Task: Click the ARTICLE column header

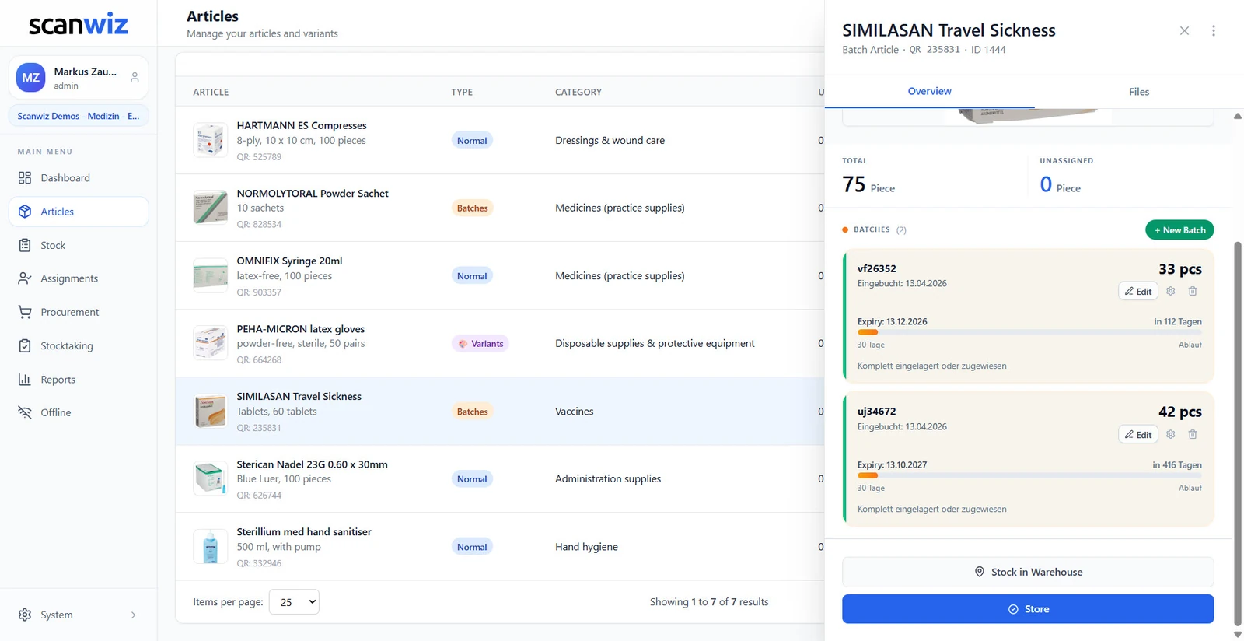Action: tap(211, 92)
